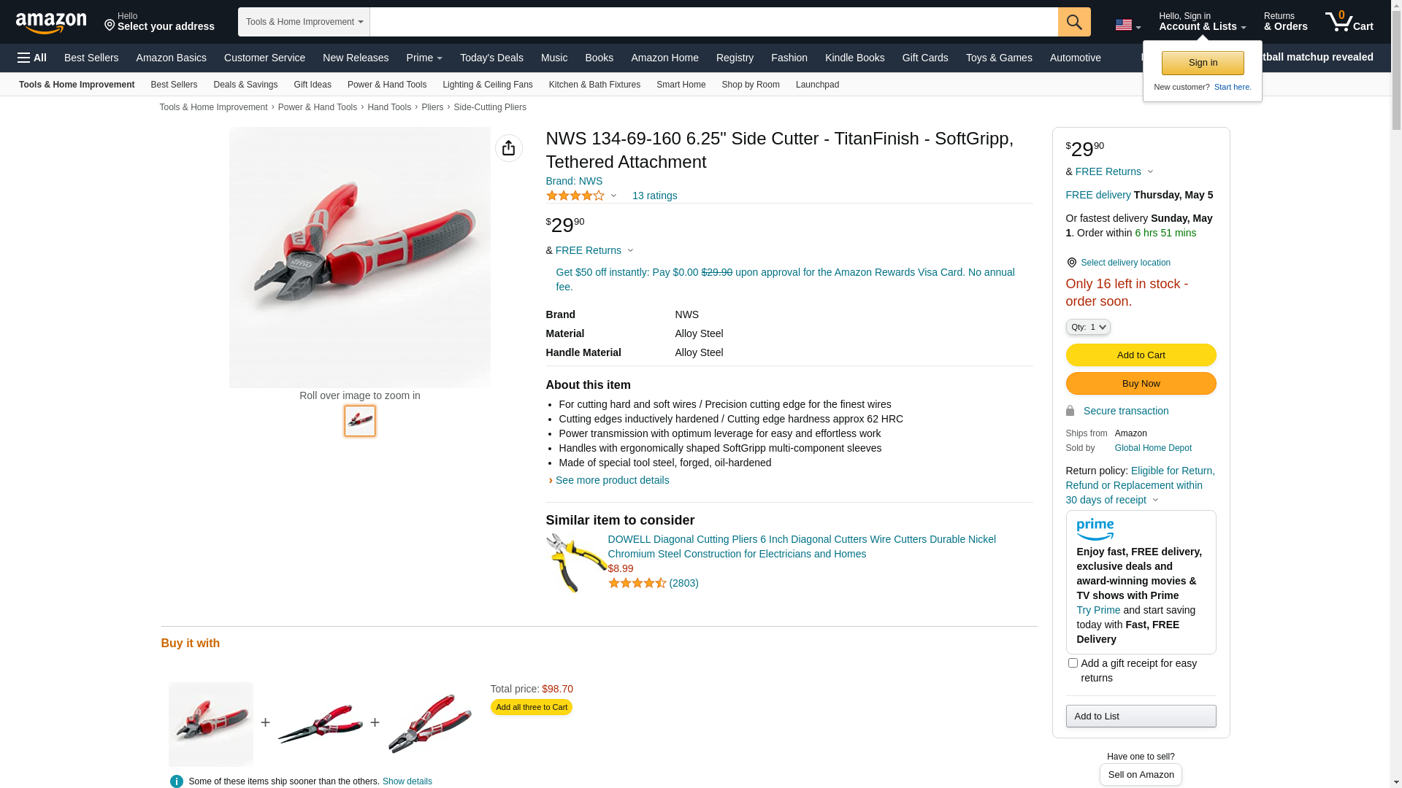Image resolution: width=1402 pixels, height=788 pixels.
Task: Click the Prime logo in sidebar
Action: point(1095,529)
